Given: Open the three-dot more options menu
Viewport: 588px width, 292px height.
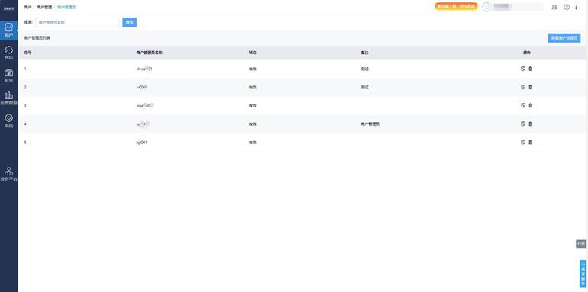Looking at the screenshot, I should click(576, 7).
